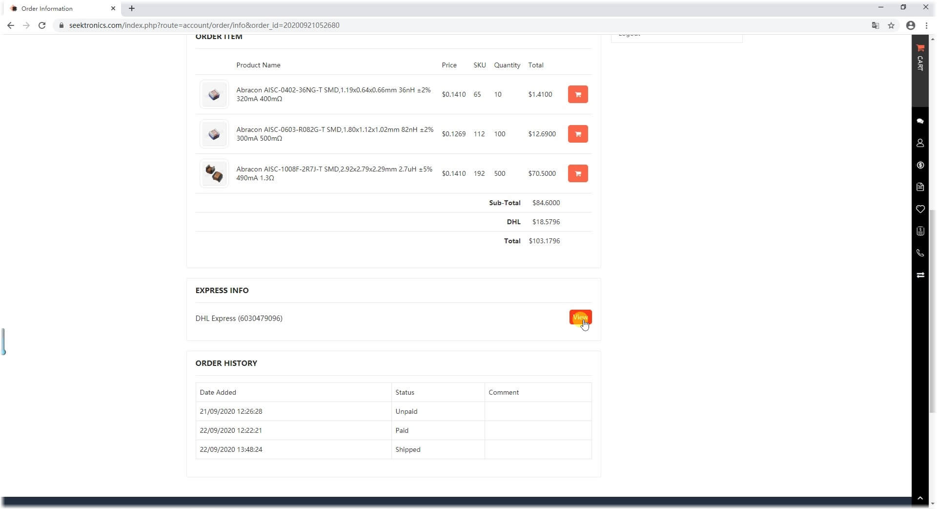Open AISC-1008F-2R7J-T product thumbnail

tap(214, 173)
